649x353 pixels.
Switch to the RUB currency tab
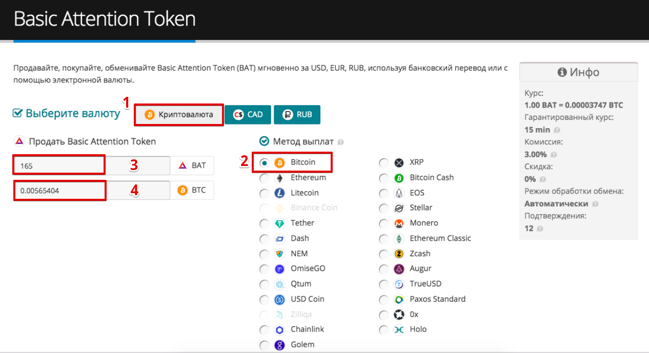click(x=297, y=115)
